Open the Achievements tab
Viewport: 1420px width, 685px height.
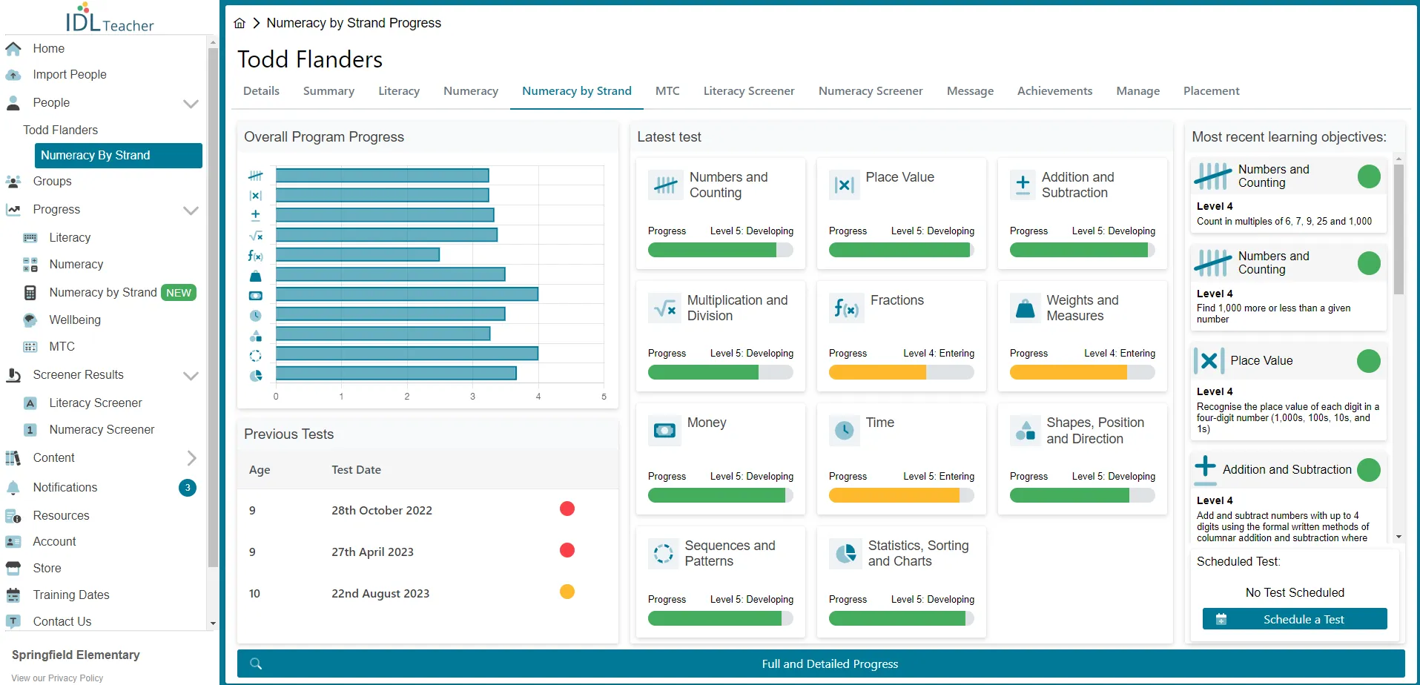tap(1054, 90)
